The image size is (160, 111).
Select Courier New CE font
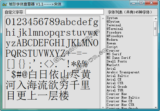[120, 101]
